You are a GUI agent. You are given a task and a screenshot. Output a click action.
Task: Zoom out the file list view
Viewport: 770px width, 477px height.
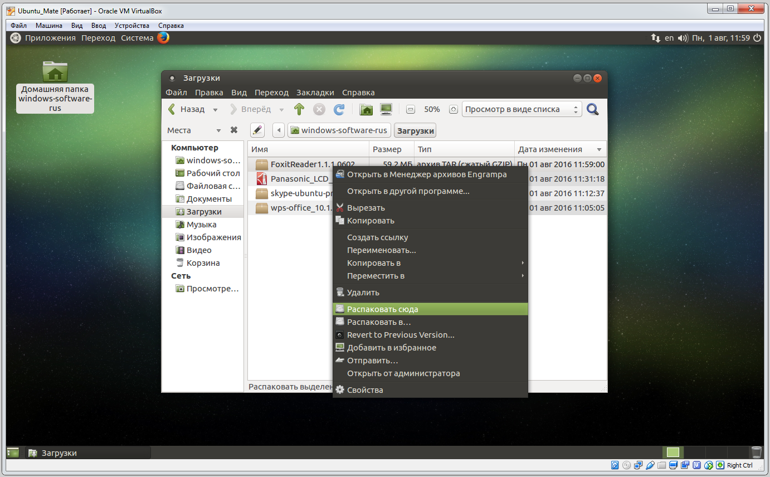(x=411, y=109)
